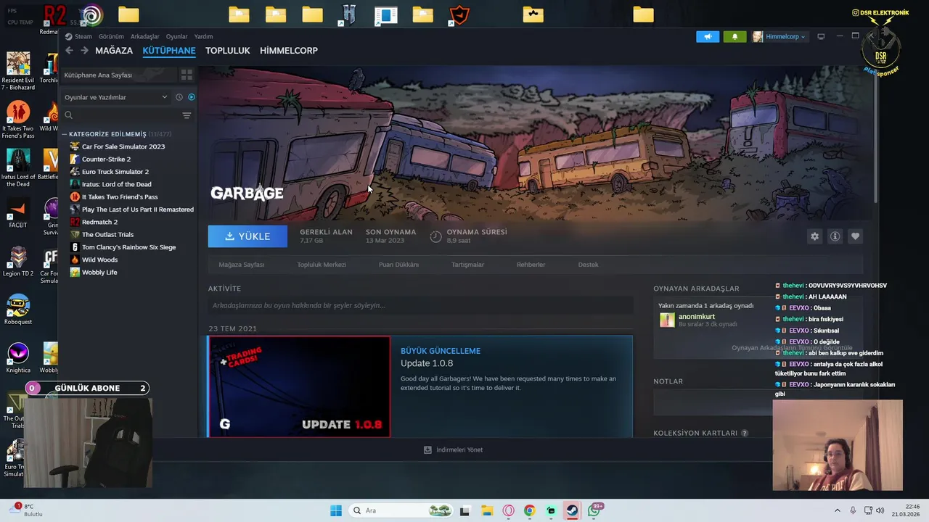Add Garbage to favorites with heart icon
Screen dimensions: 929x522
point(855,236)
